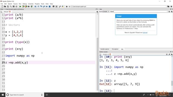Open the Edit menu

click(x=5, y=4)
